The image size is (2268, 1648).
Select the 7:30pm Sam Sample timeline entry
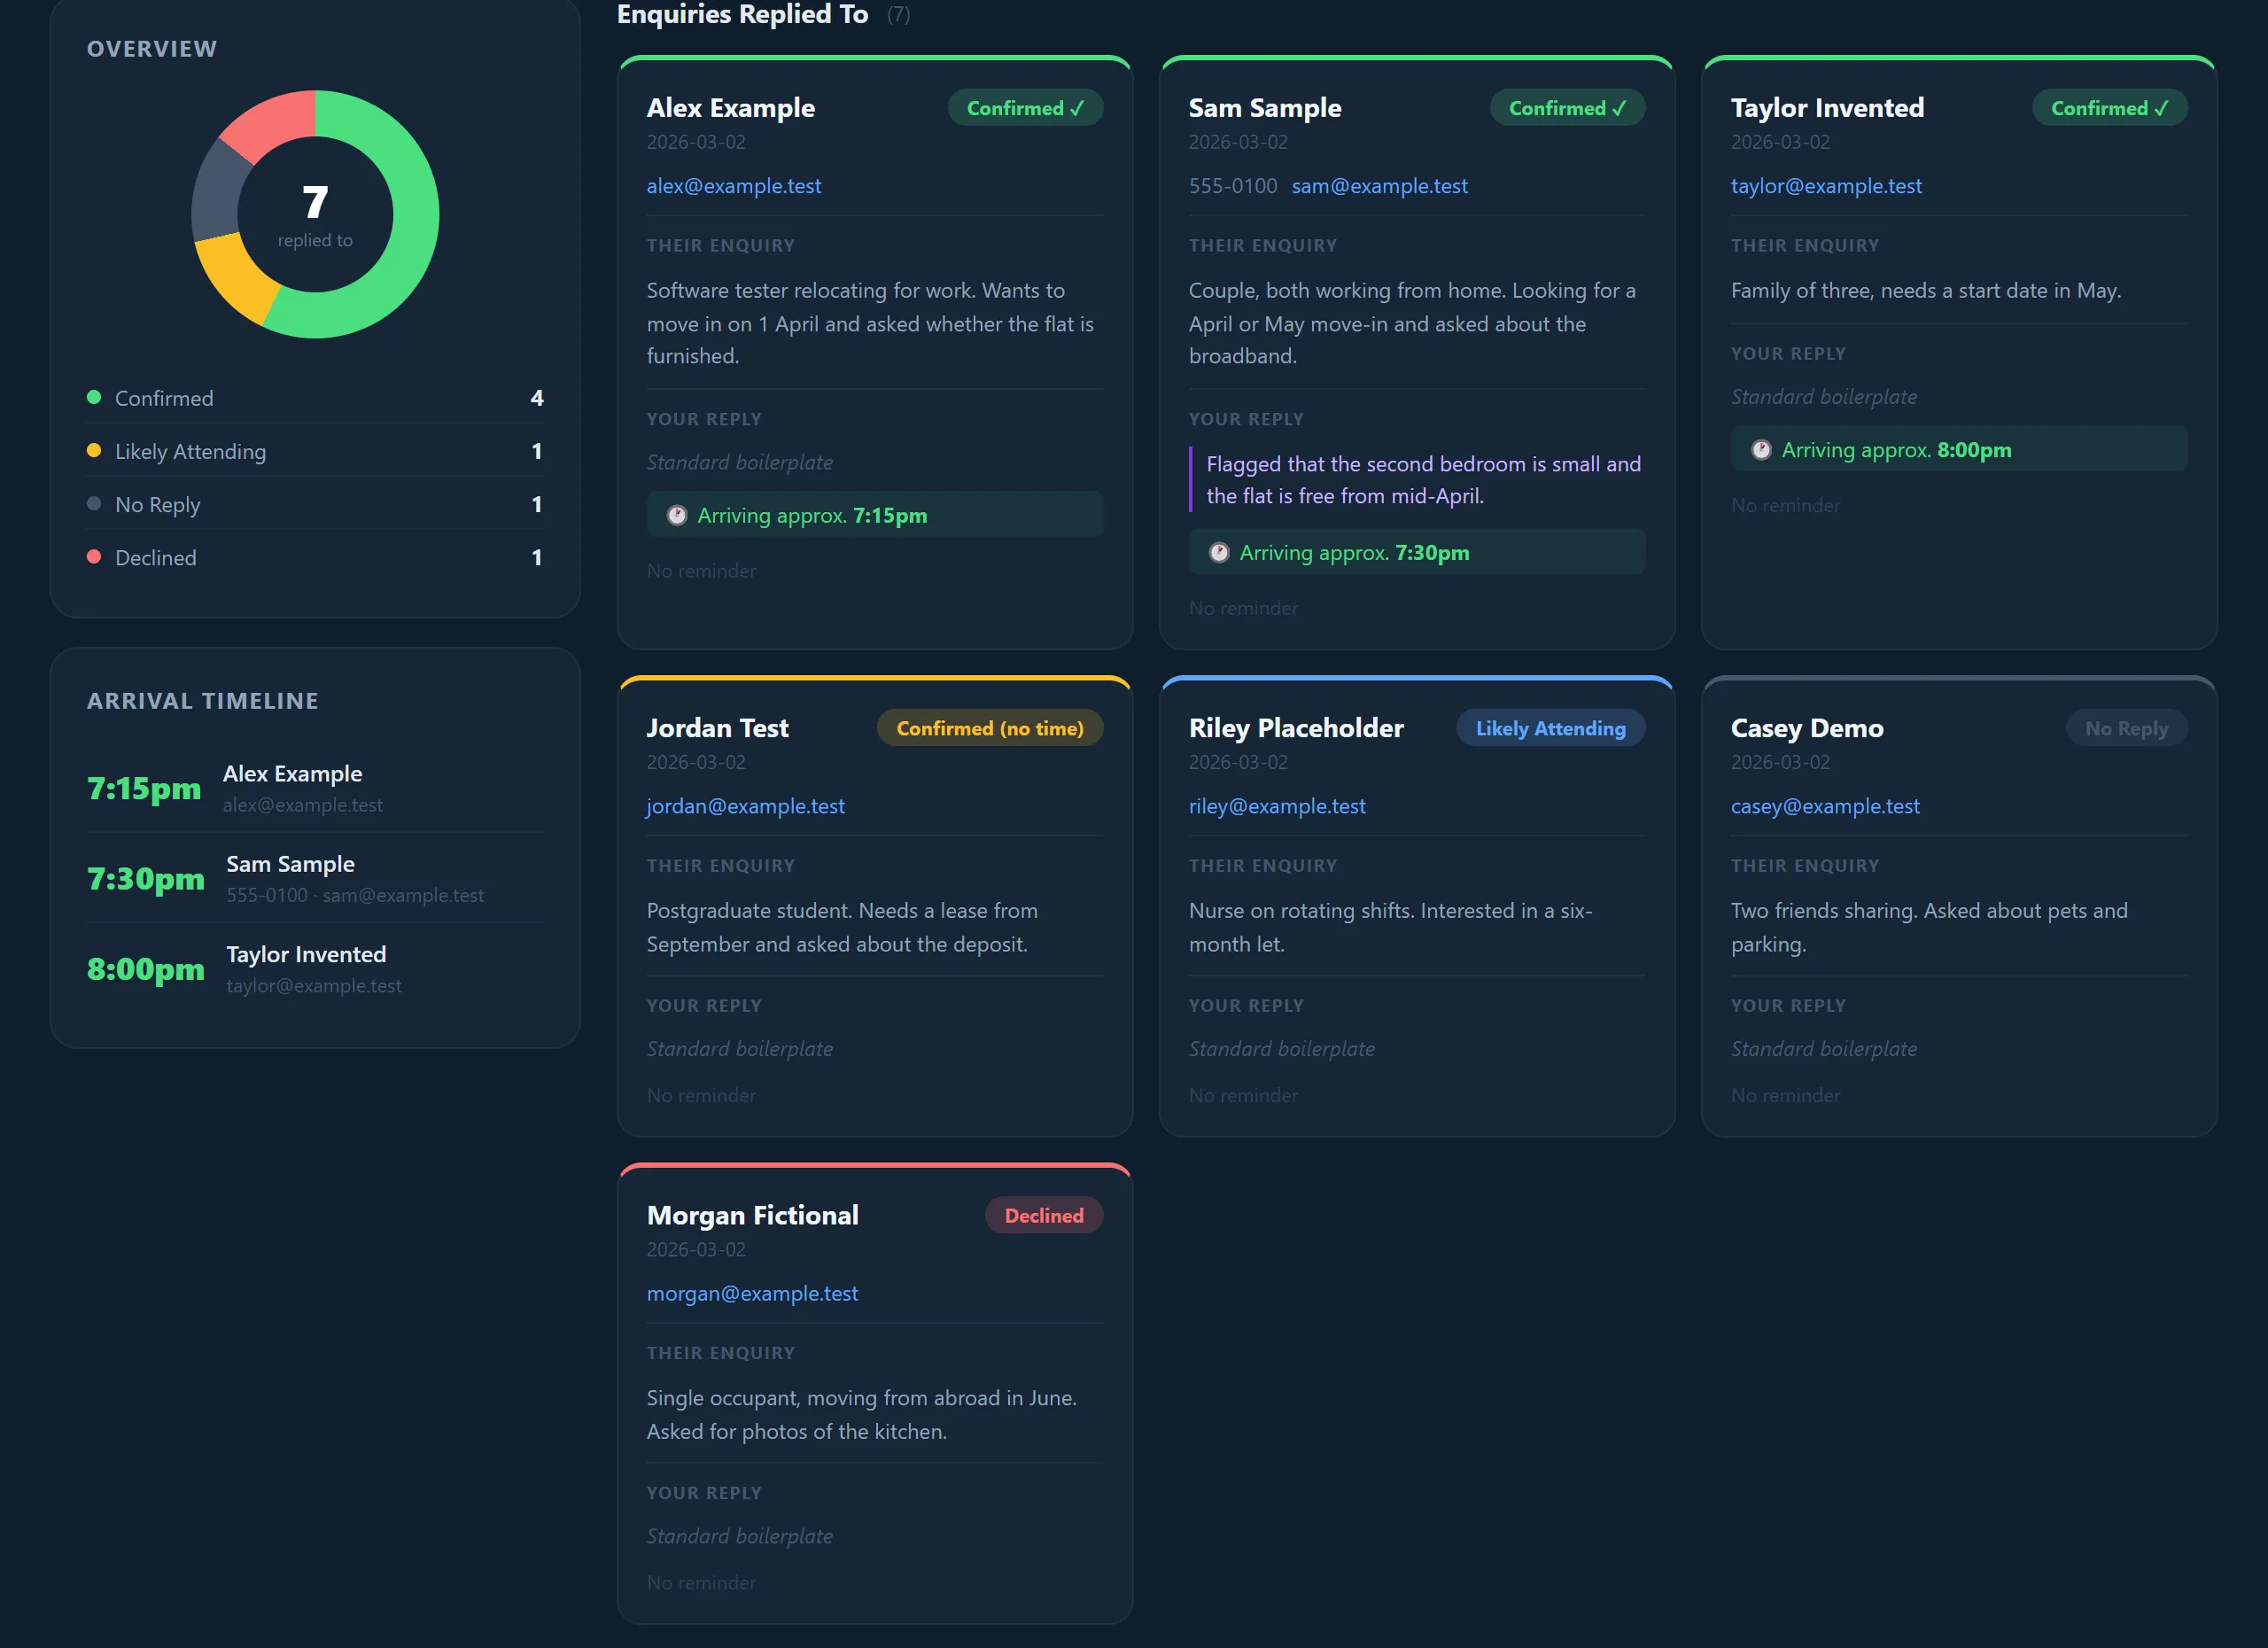[x=315, y=878]
